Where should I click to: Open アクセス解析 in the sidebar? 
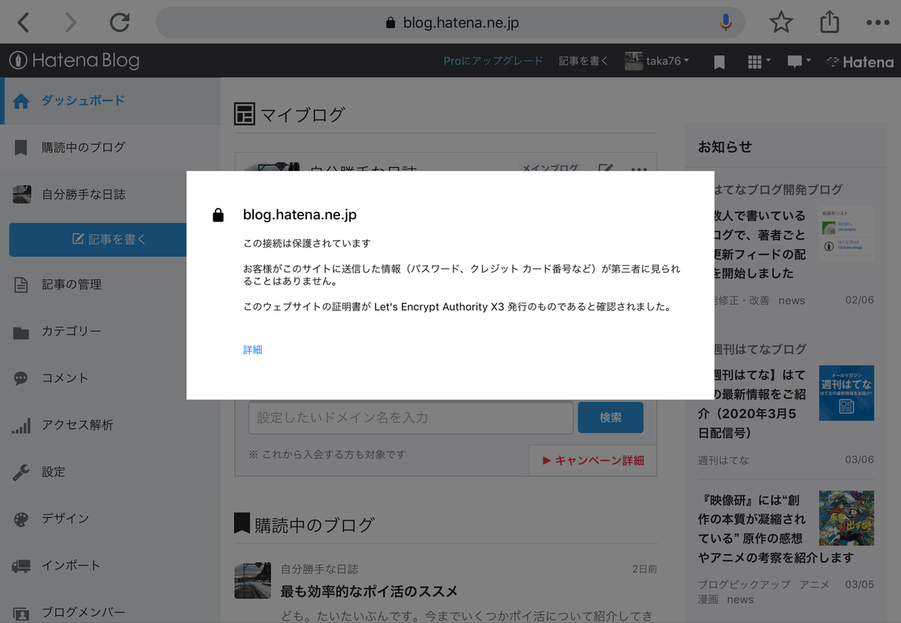coord(110,425)
